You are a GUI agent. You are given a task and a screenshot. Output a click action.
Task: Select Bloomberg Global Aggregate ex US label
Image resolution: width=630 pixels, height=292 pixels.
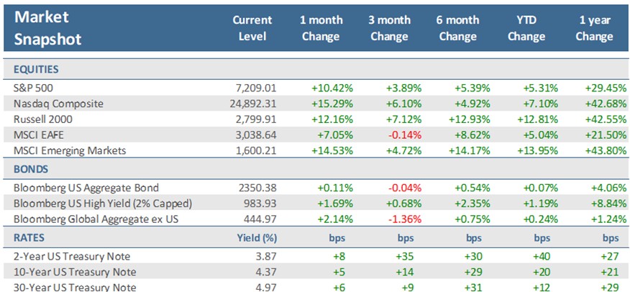[x=96, y=219]
